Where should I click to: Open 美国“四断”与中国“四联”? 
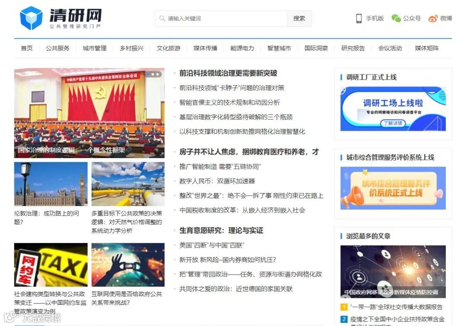[x=211, y=245]
